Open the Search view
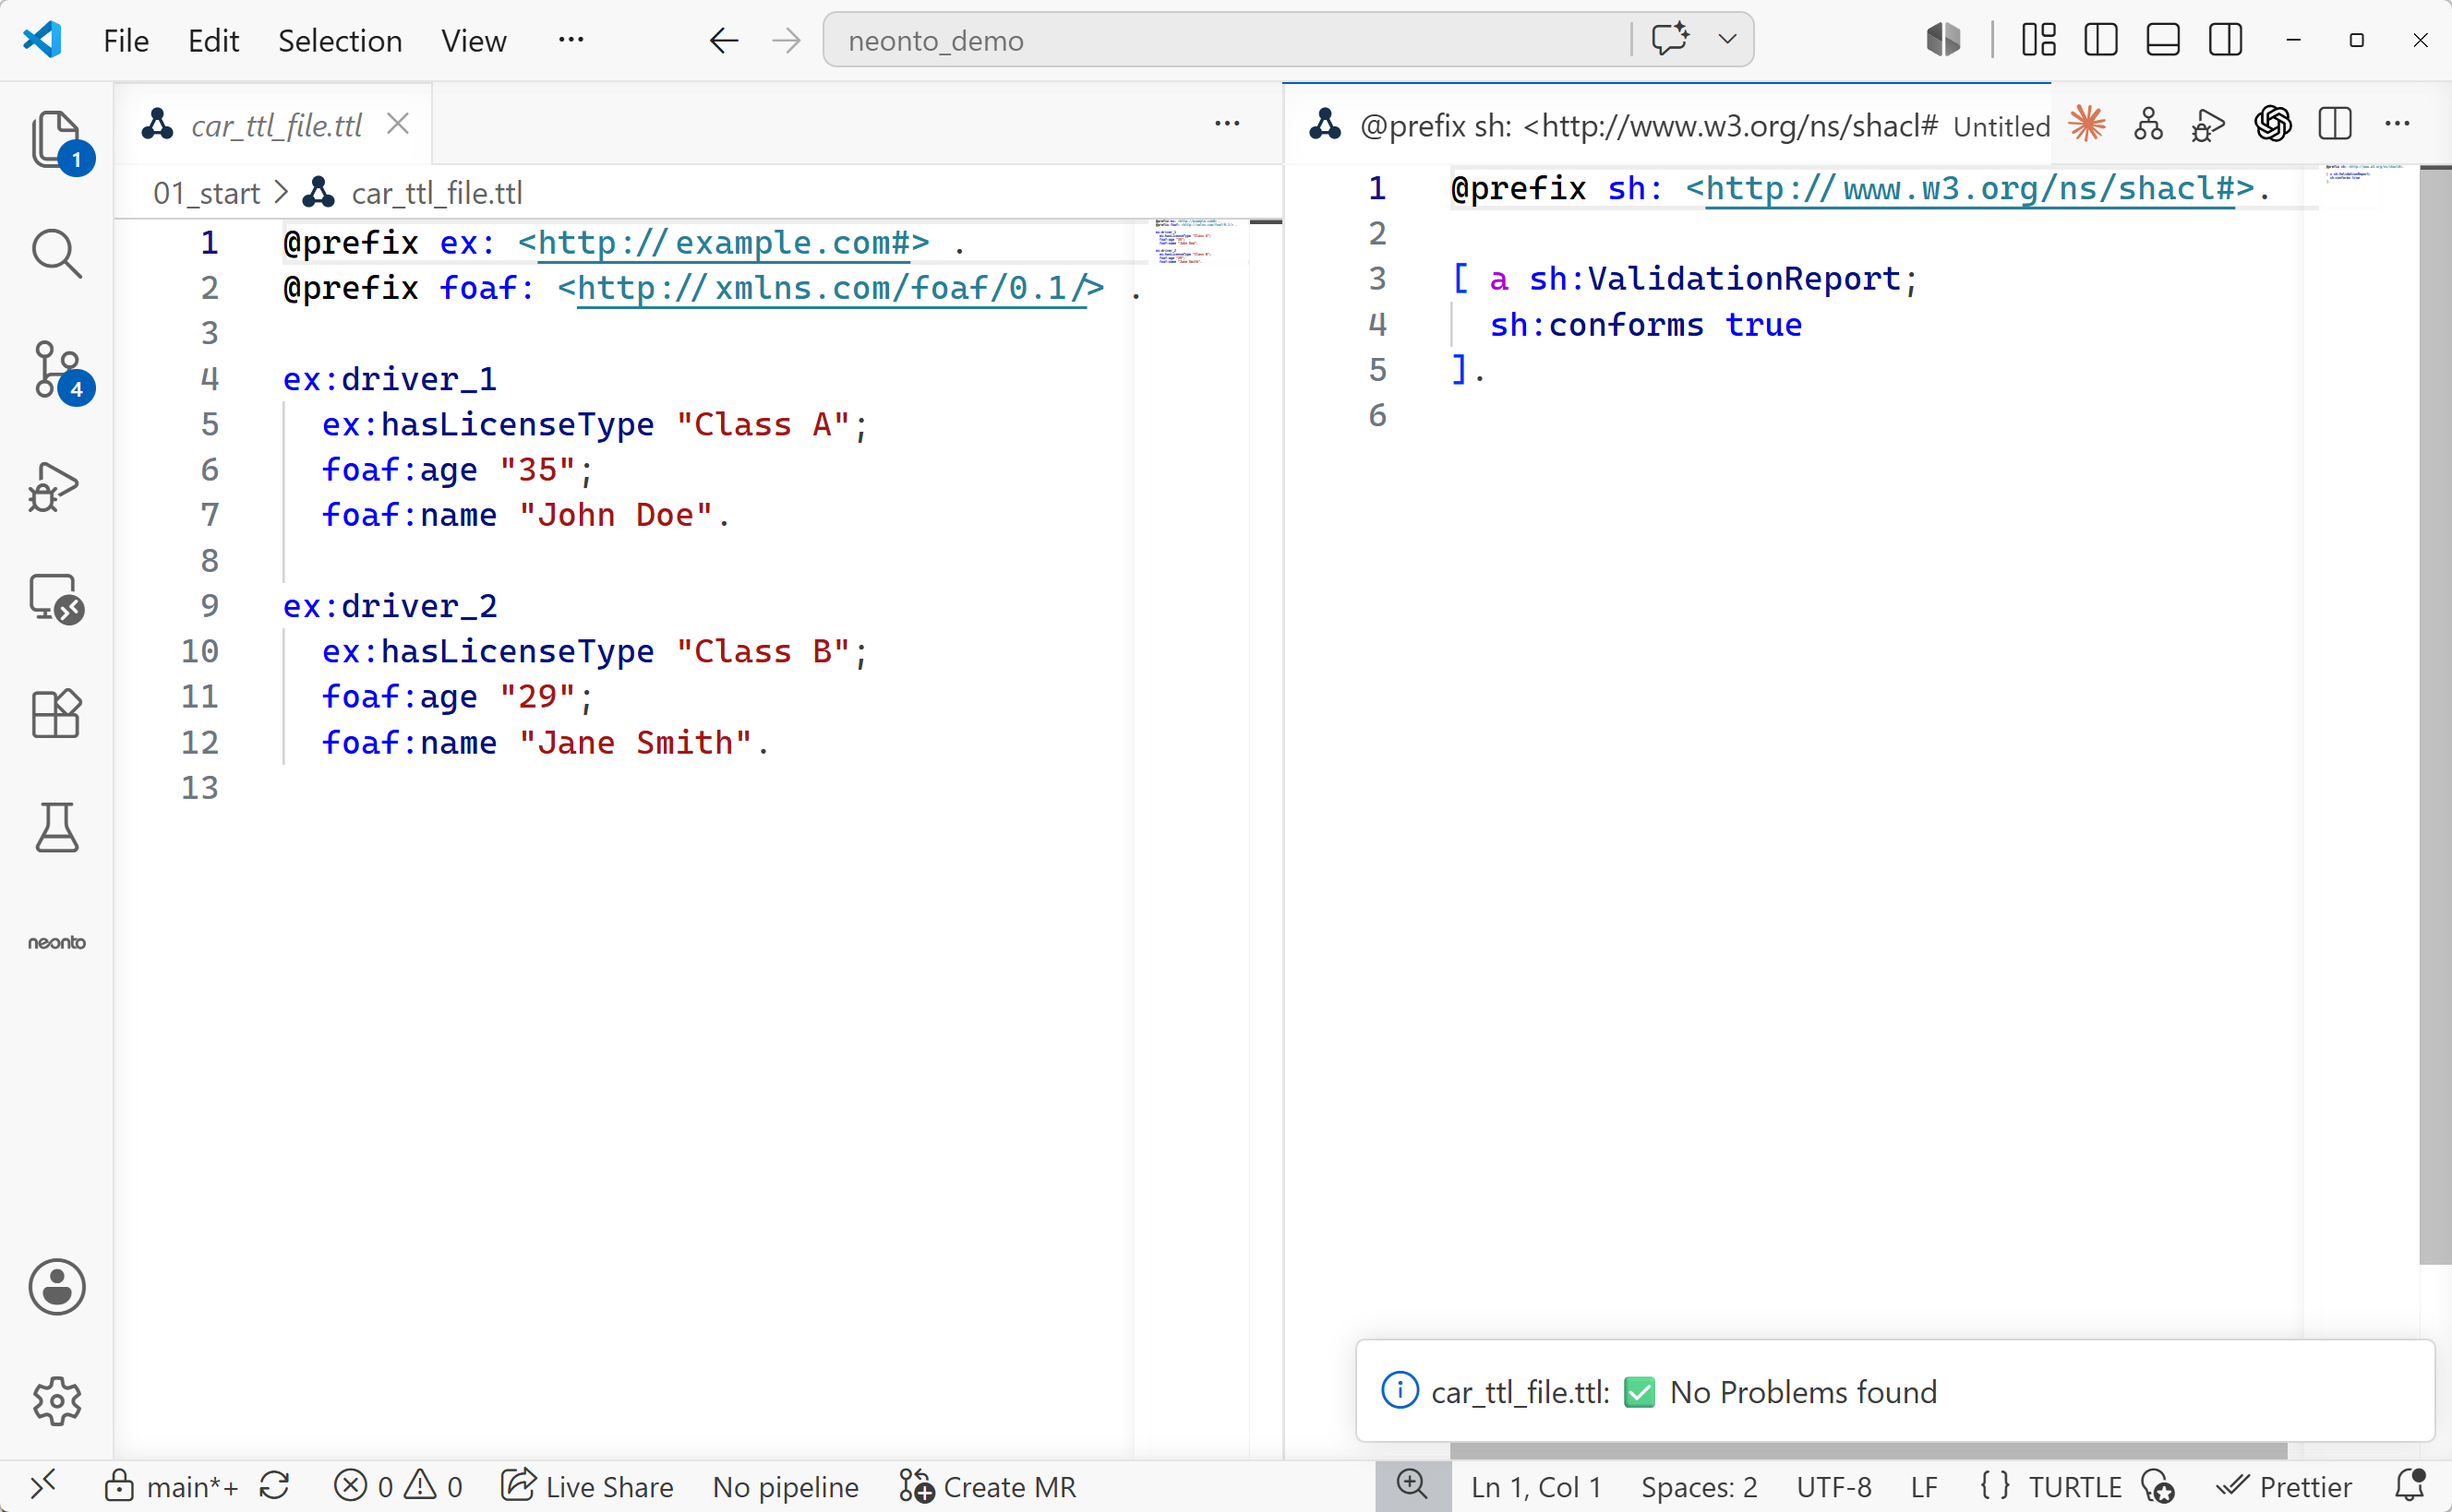The width and height of the screenshot is (2452, 1512). pos(57,254)
